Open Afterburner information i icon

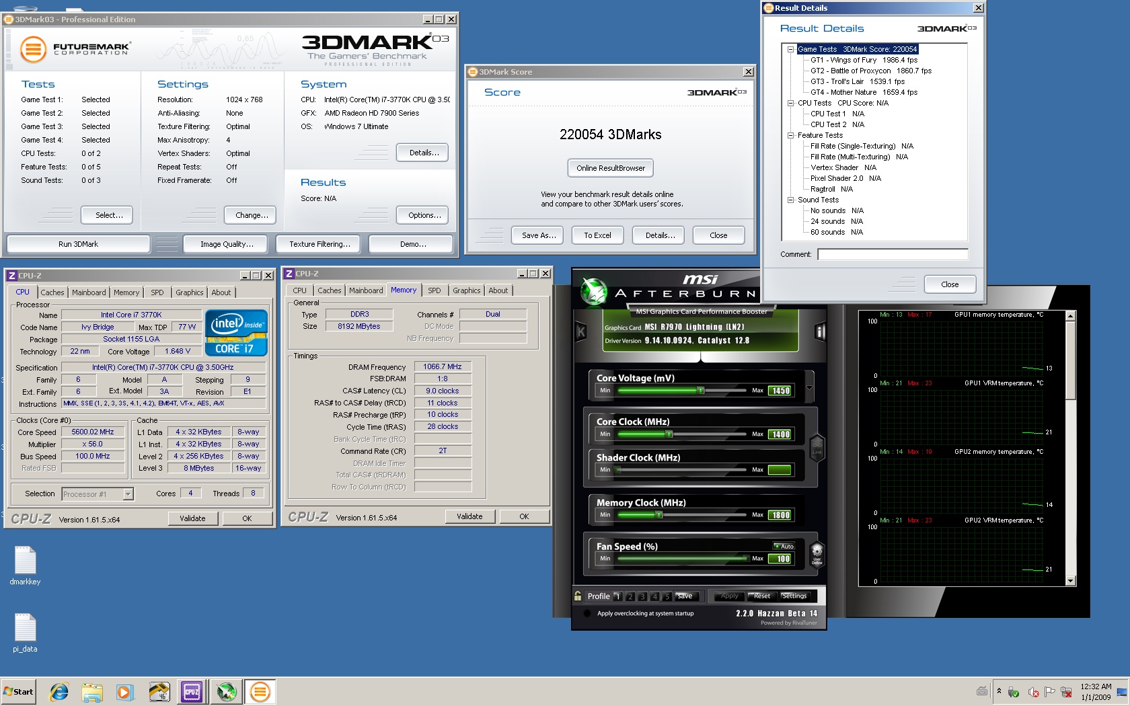820,331
